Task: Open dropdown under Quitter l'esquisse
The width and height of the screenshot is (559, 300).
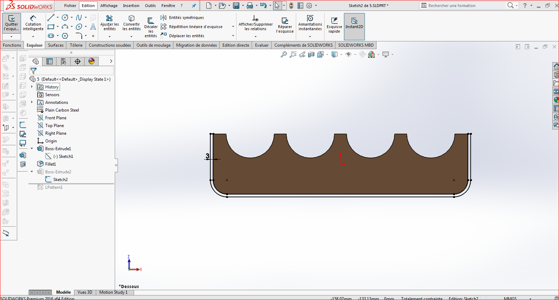Action: point(12,36)
